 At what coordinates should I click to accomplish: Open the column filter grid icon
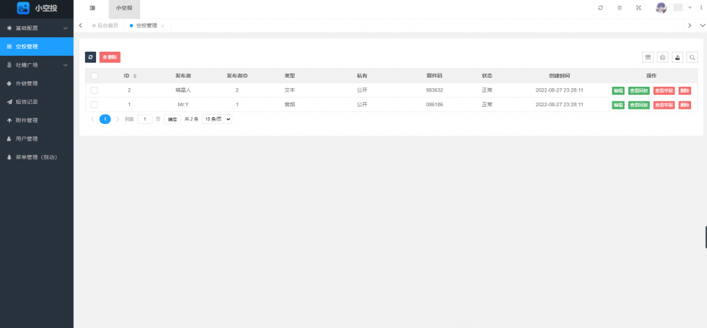(x=648, y=57)
